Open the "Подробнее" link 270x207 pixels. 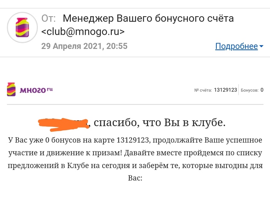pos(236,46)
